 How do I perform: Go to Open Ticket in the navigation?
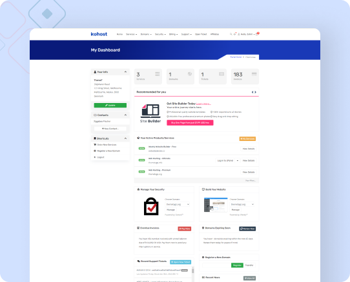coord(201,34)
